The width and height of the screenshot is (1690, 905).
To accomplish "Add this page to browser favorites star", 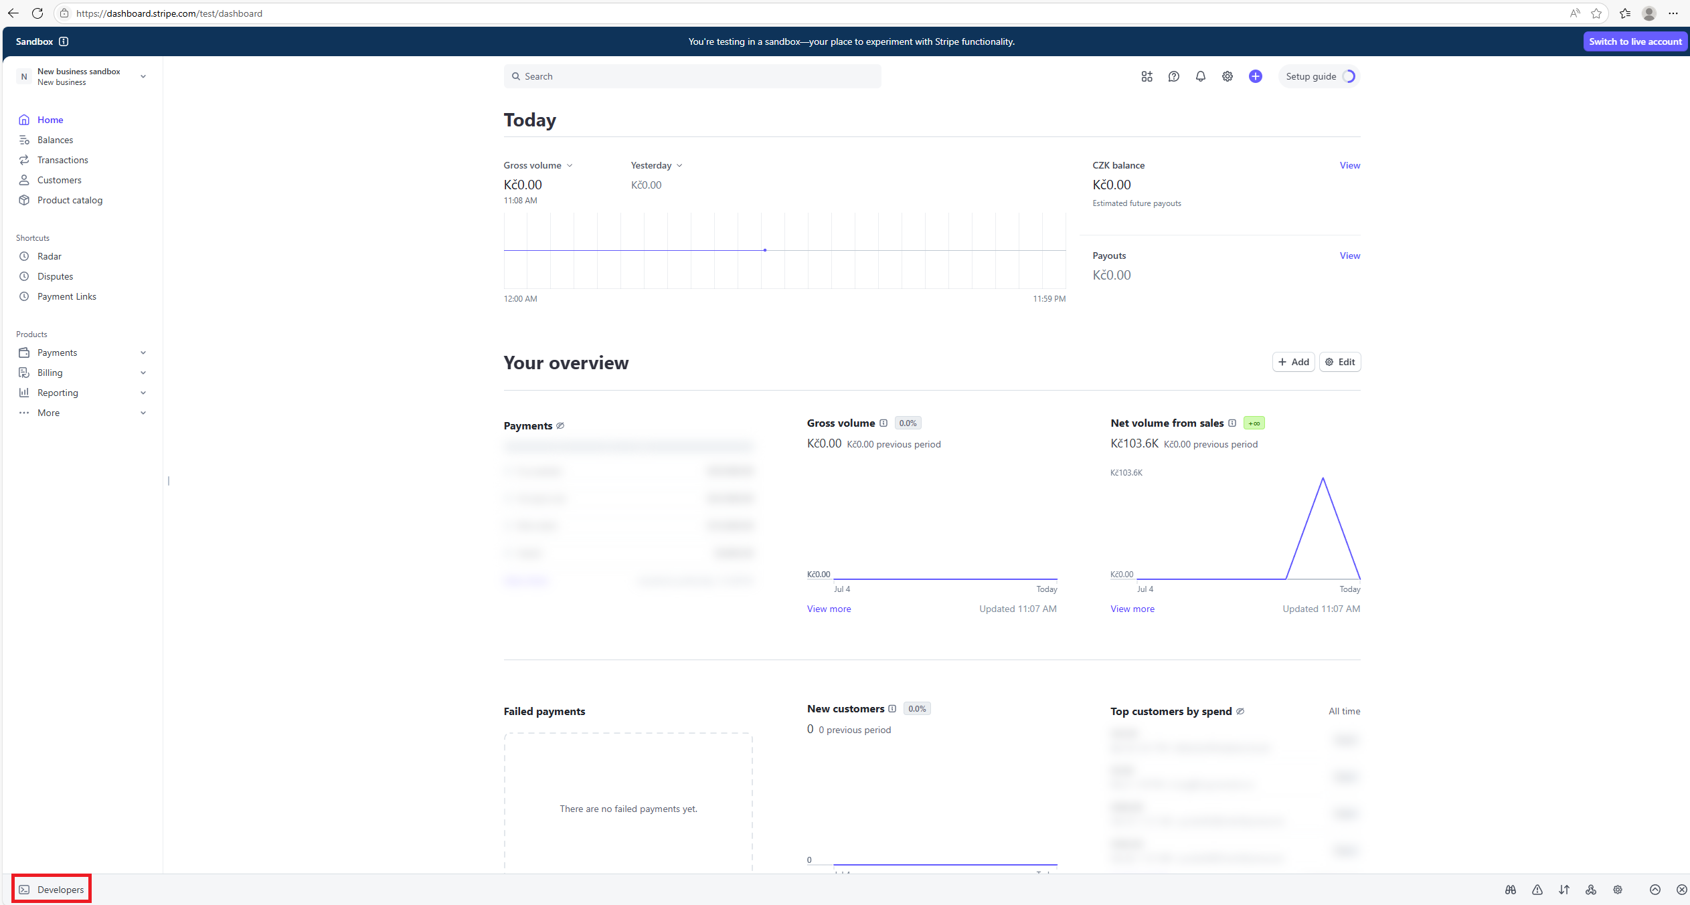I will 1596,13.
